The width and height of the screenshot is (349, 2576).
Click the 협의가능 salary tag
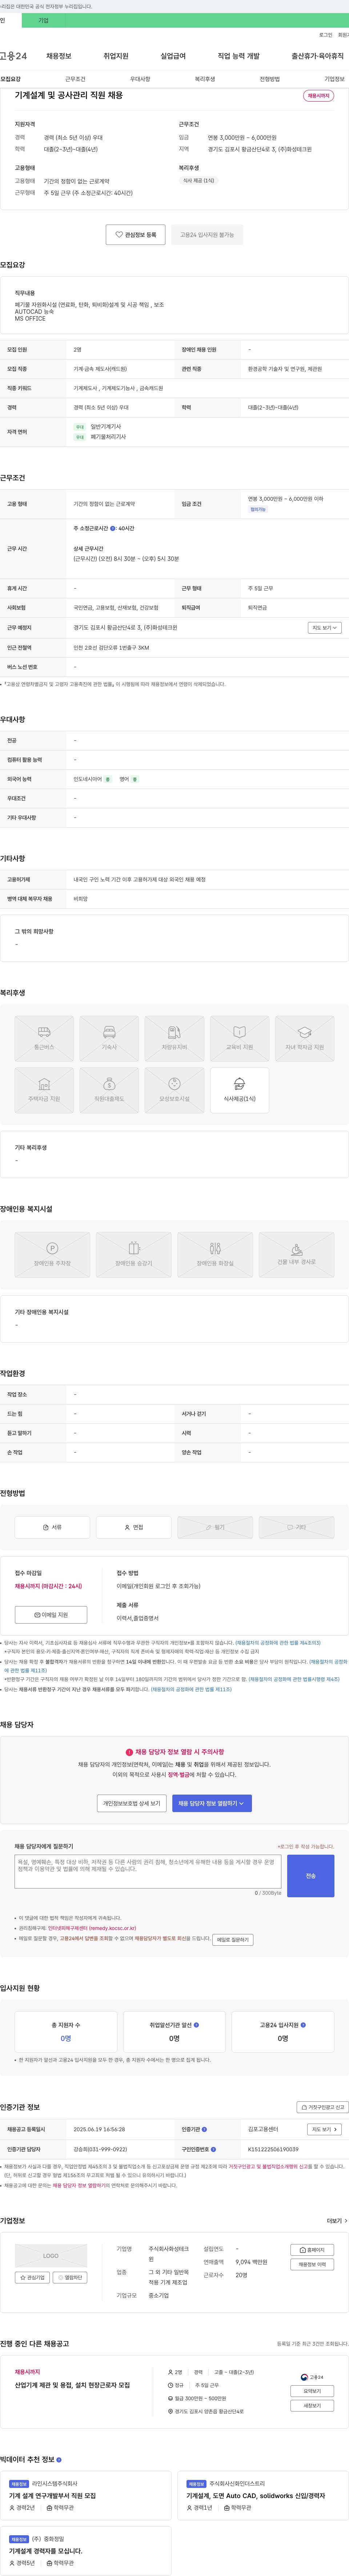pos(258,509)
